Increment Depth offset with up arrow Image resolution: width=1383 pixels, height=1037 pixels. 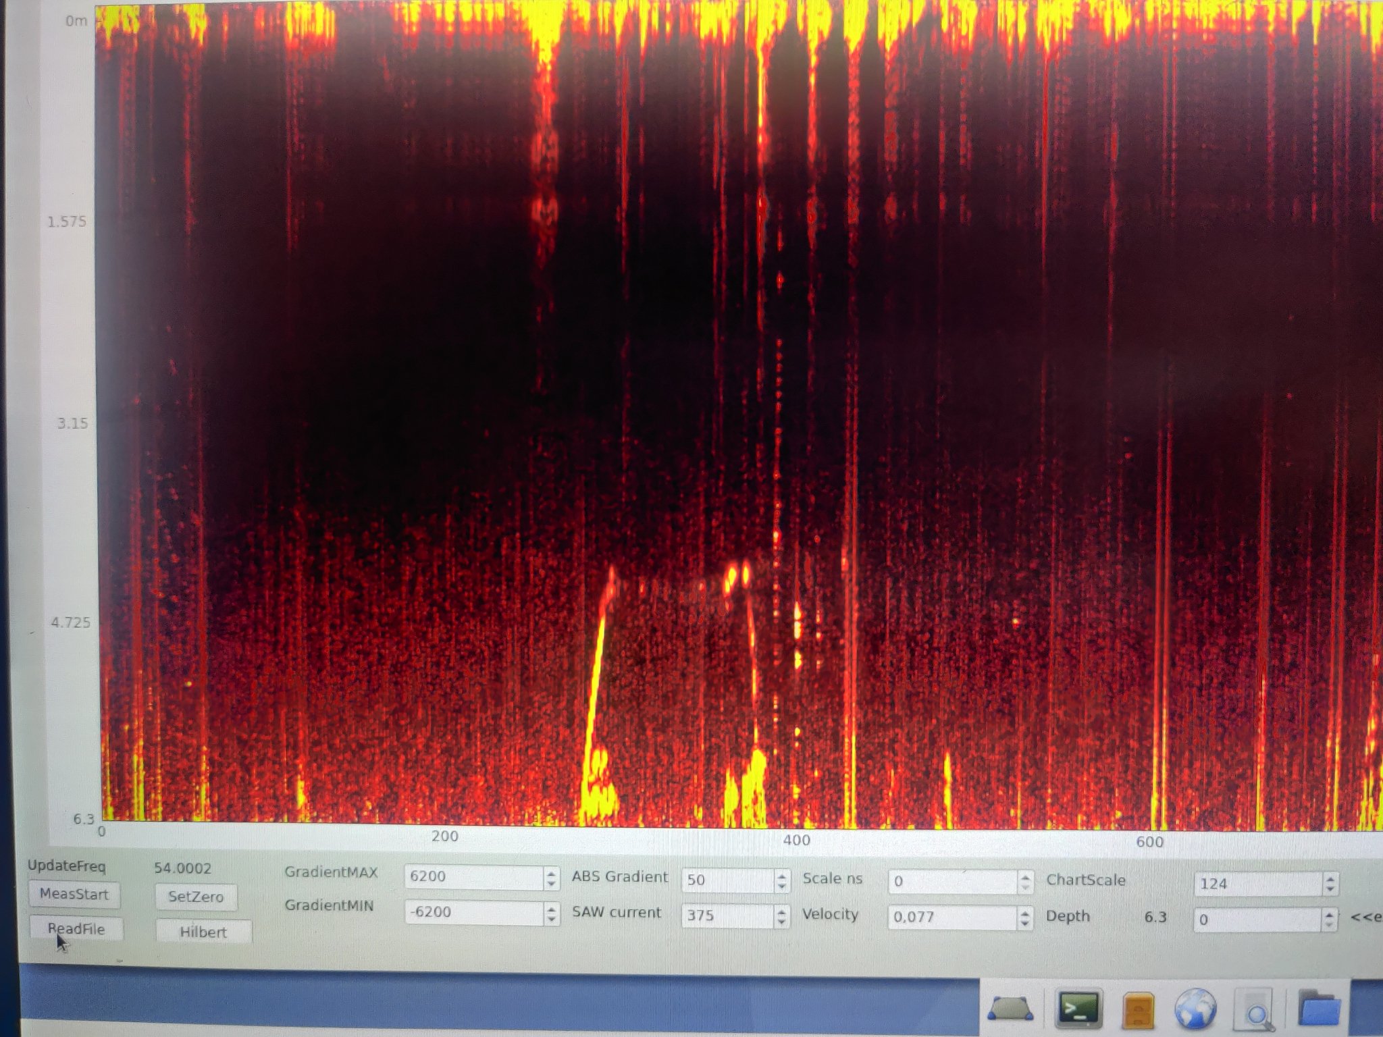coord(1330,914)
